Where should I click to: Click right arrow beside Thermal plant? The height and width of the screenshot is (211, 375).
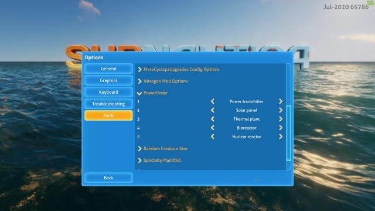(281, 119)
